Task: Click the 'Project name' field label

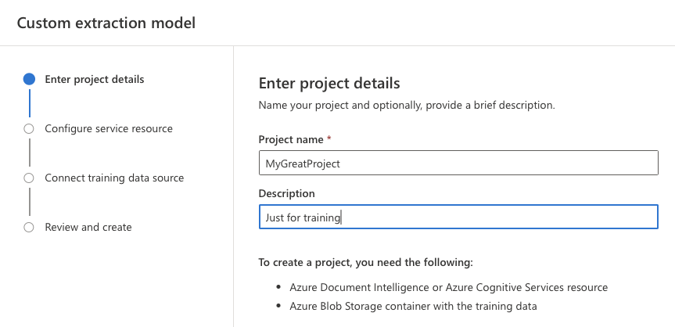Action: point(290,139)
